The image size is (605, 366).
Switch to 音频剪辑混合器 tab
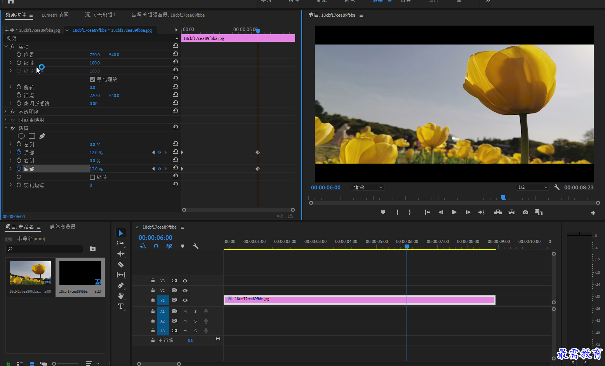click(x=168, y=15)
